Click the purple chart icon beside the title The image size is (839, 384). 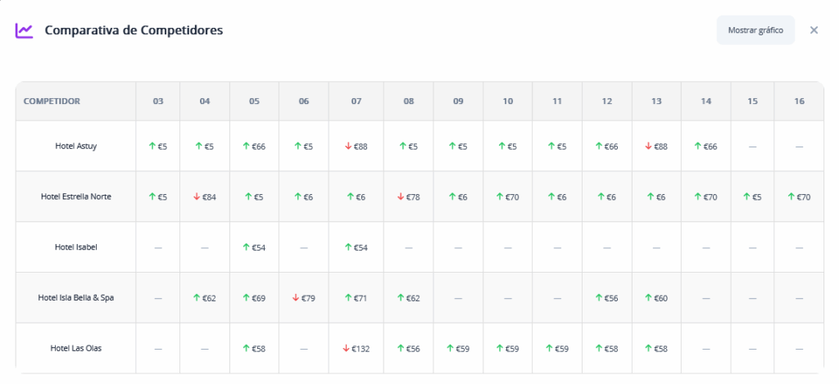25,30
